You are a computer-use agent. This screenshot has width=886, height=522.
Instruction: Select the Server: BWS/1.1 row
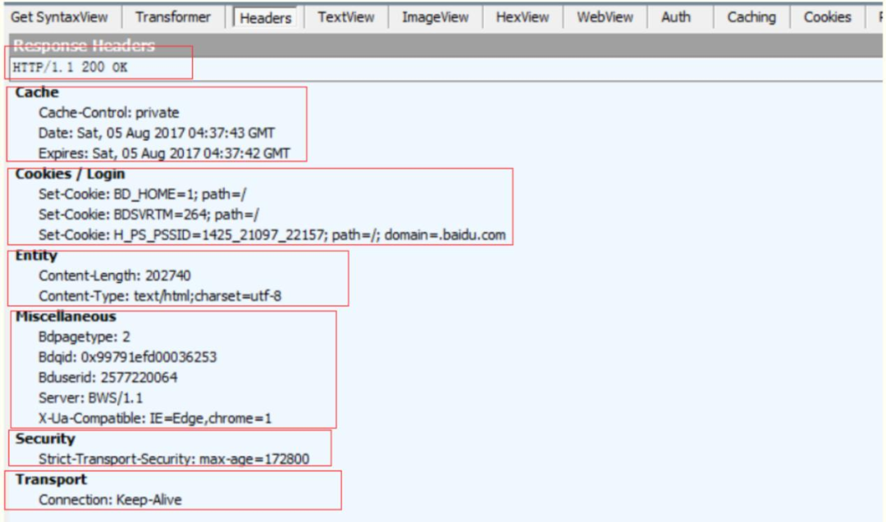click(x=90, y=397)
